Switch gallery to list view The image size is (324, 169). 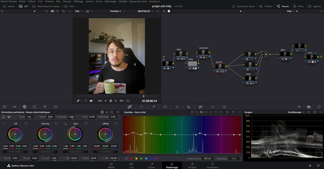58,11
